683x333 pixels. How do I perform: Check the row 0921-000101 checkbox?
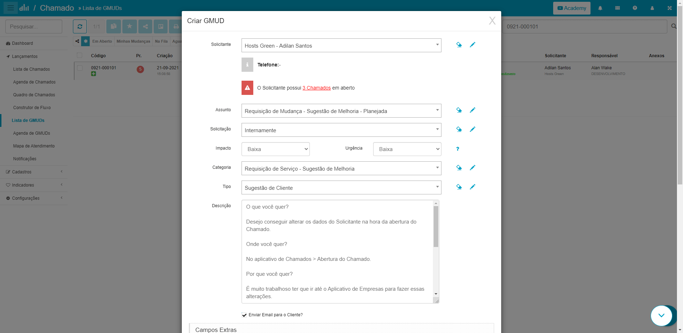click(80, 68)
